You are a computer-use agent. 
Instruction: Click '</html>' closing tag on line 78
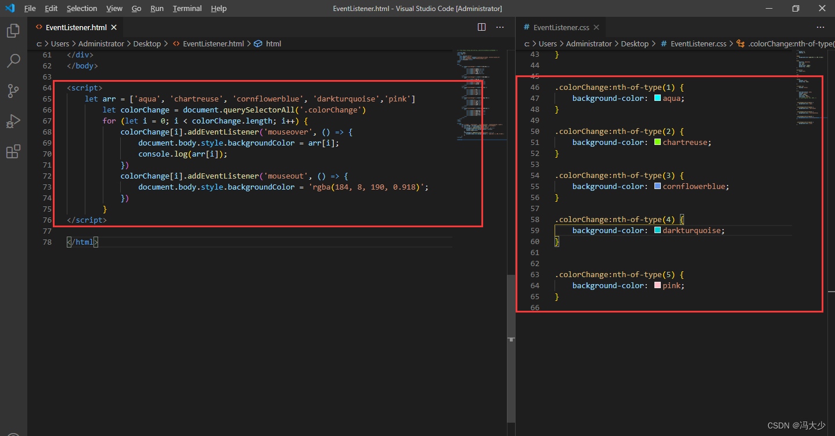pyautogui.click(x=82, y=242)
